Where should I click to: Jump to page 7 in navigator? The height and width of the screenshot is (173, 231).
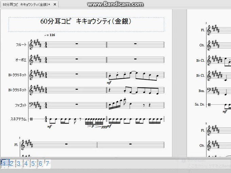click(47, 164)
